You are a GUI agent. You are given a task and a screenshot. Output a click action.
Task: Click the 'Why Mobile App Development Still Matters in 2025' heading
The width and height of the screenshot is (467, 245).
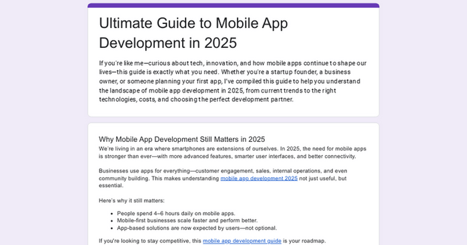point(181,139)
